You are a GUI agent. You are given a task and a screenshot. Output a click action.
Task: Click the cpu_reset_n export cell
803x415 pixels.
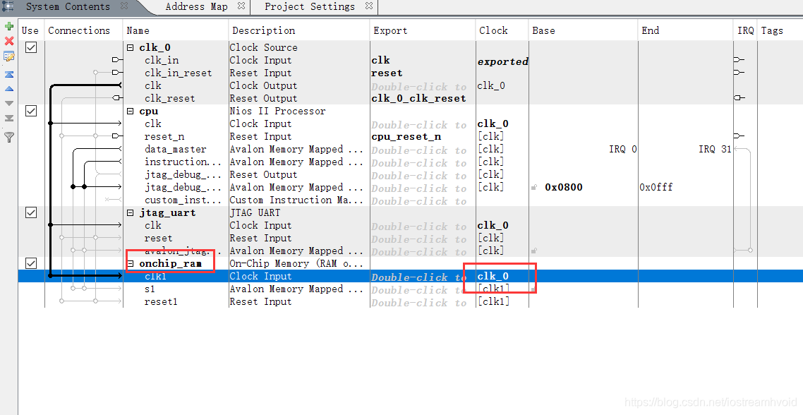(406, 137)
